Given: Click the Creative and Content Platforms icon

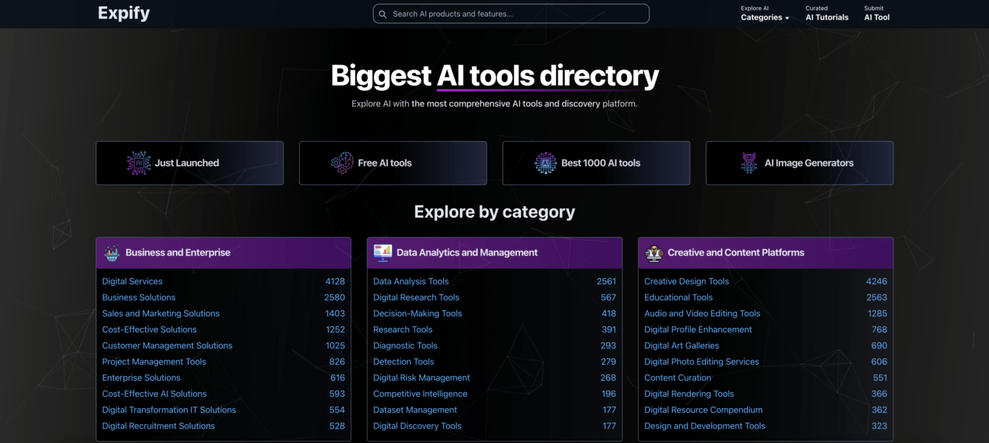Looking at the screenshot, I should (654, 253).
